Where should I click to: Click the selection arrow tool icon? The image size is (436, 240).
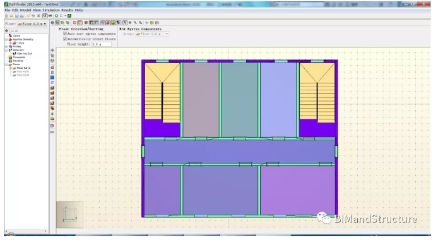125,23
